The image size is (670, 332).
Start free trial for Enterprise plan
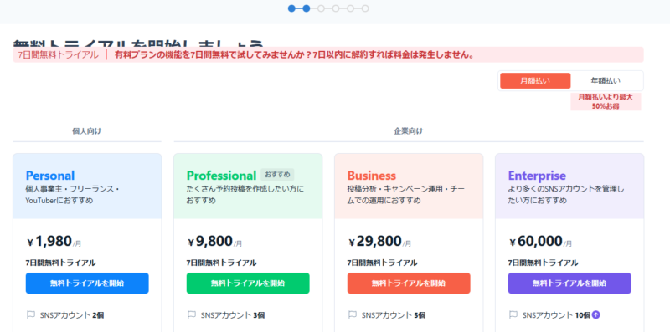click(x=569, y=283)
